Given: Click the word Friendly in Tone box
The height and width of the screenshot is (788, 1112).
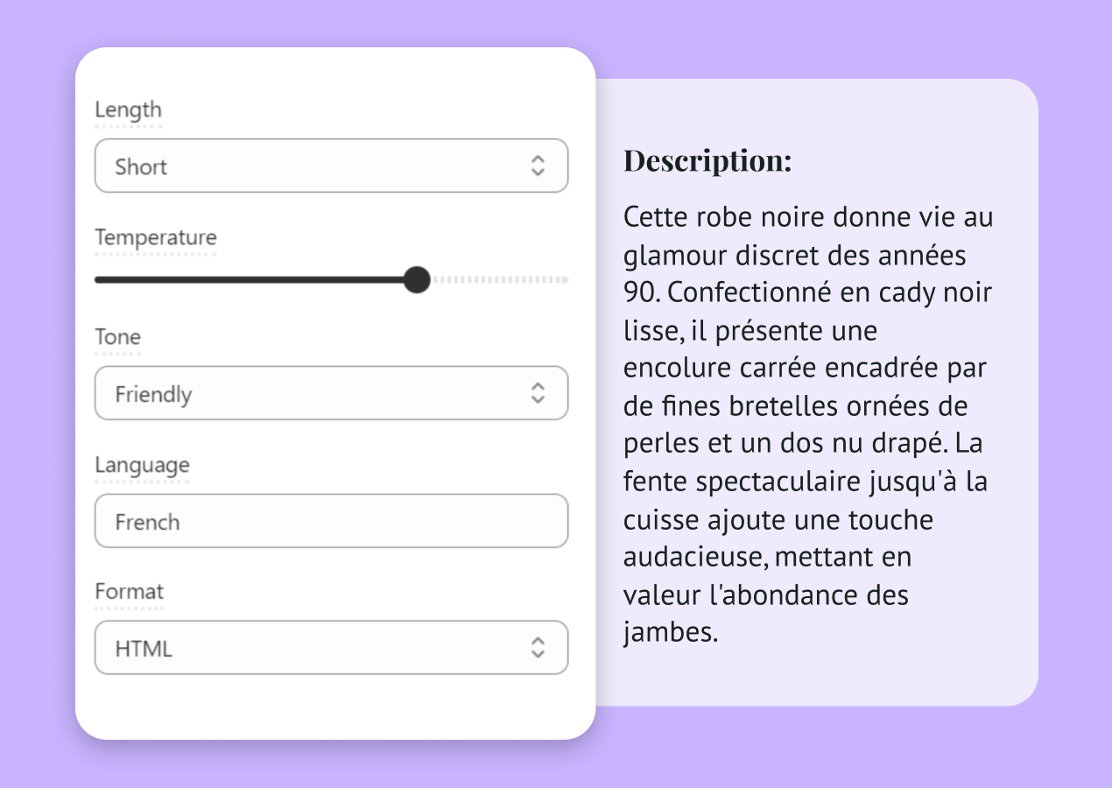Looking at the screenshot, I should (153, 394).
